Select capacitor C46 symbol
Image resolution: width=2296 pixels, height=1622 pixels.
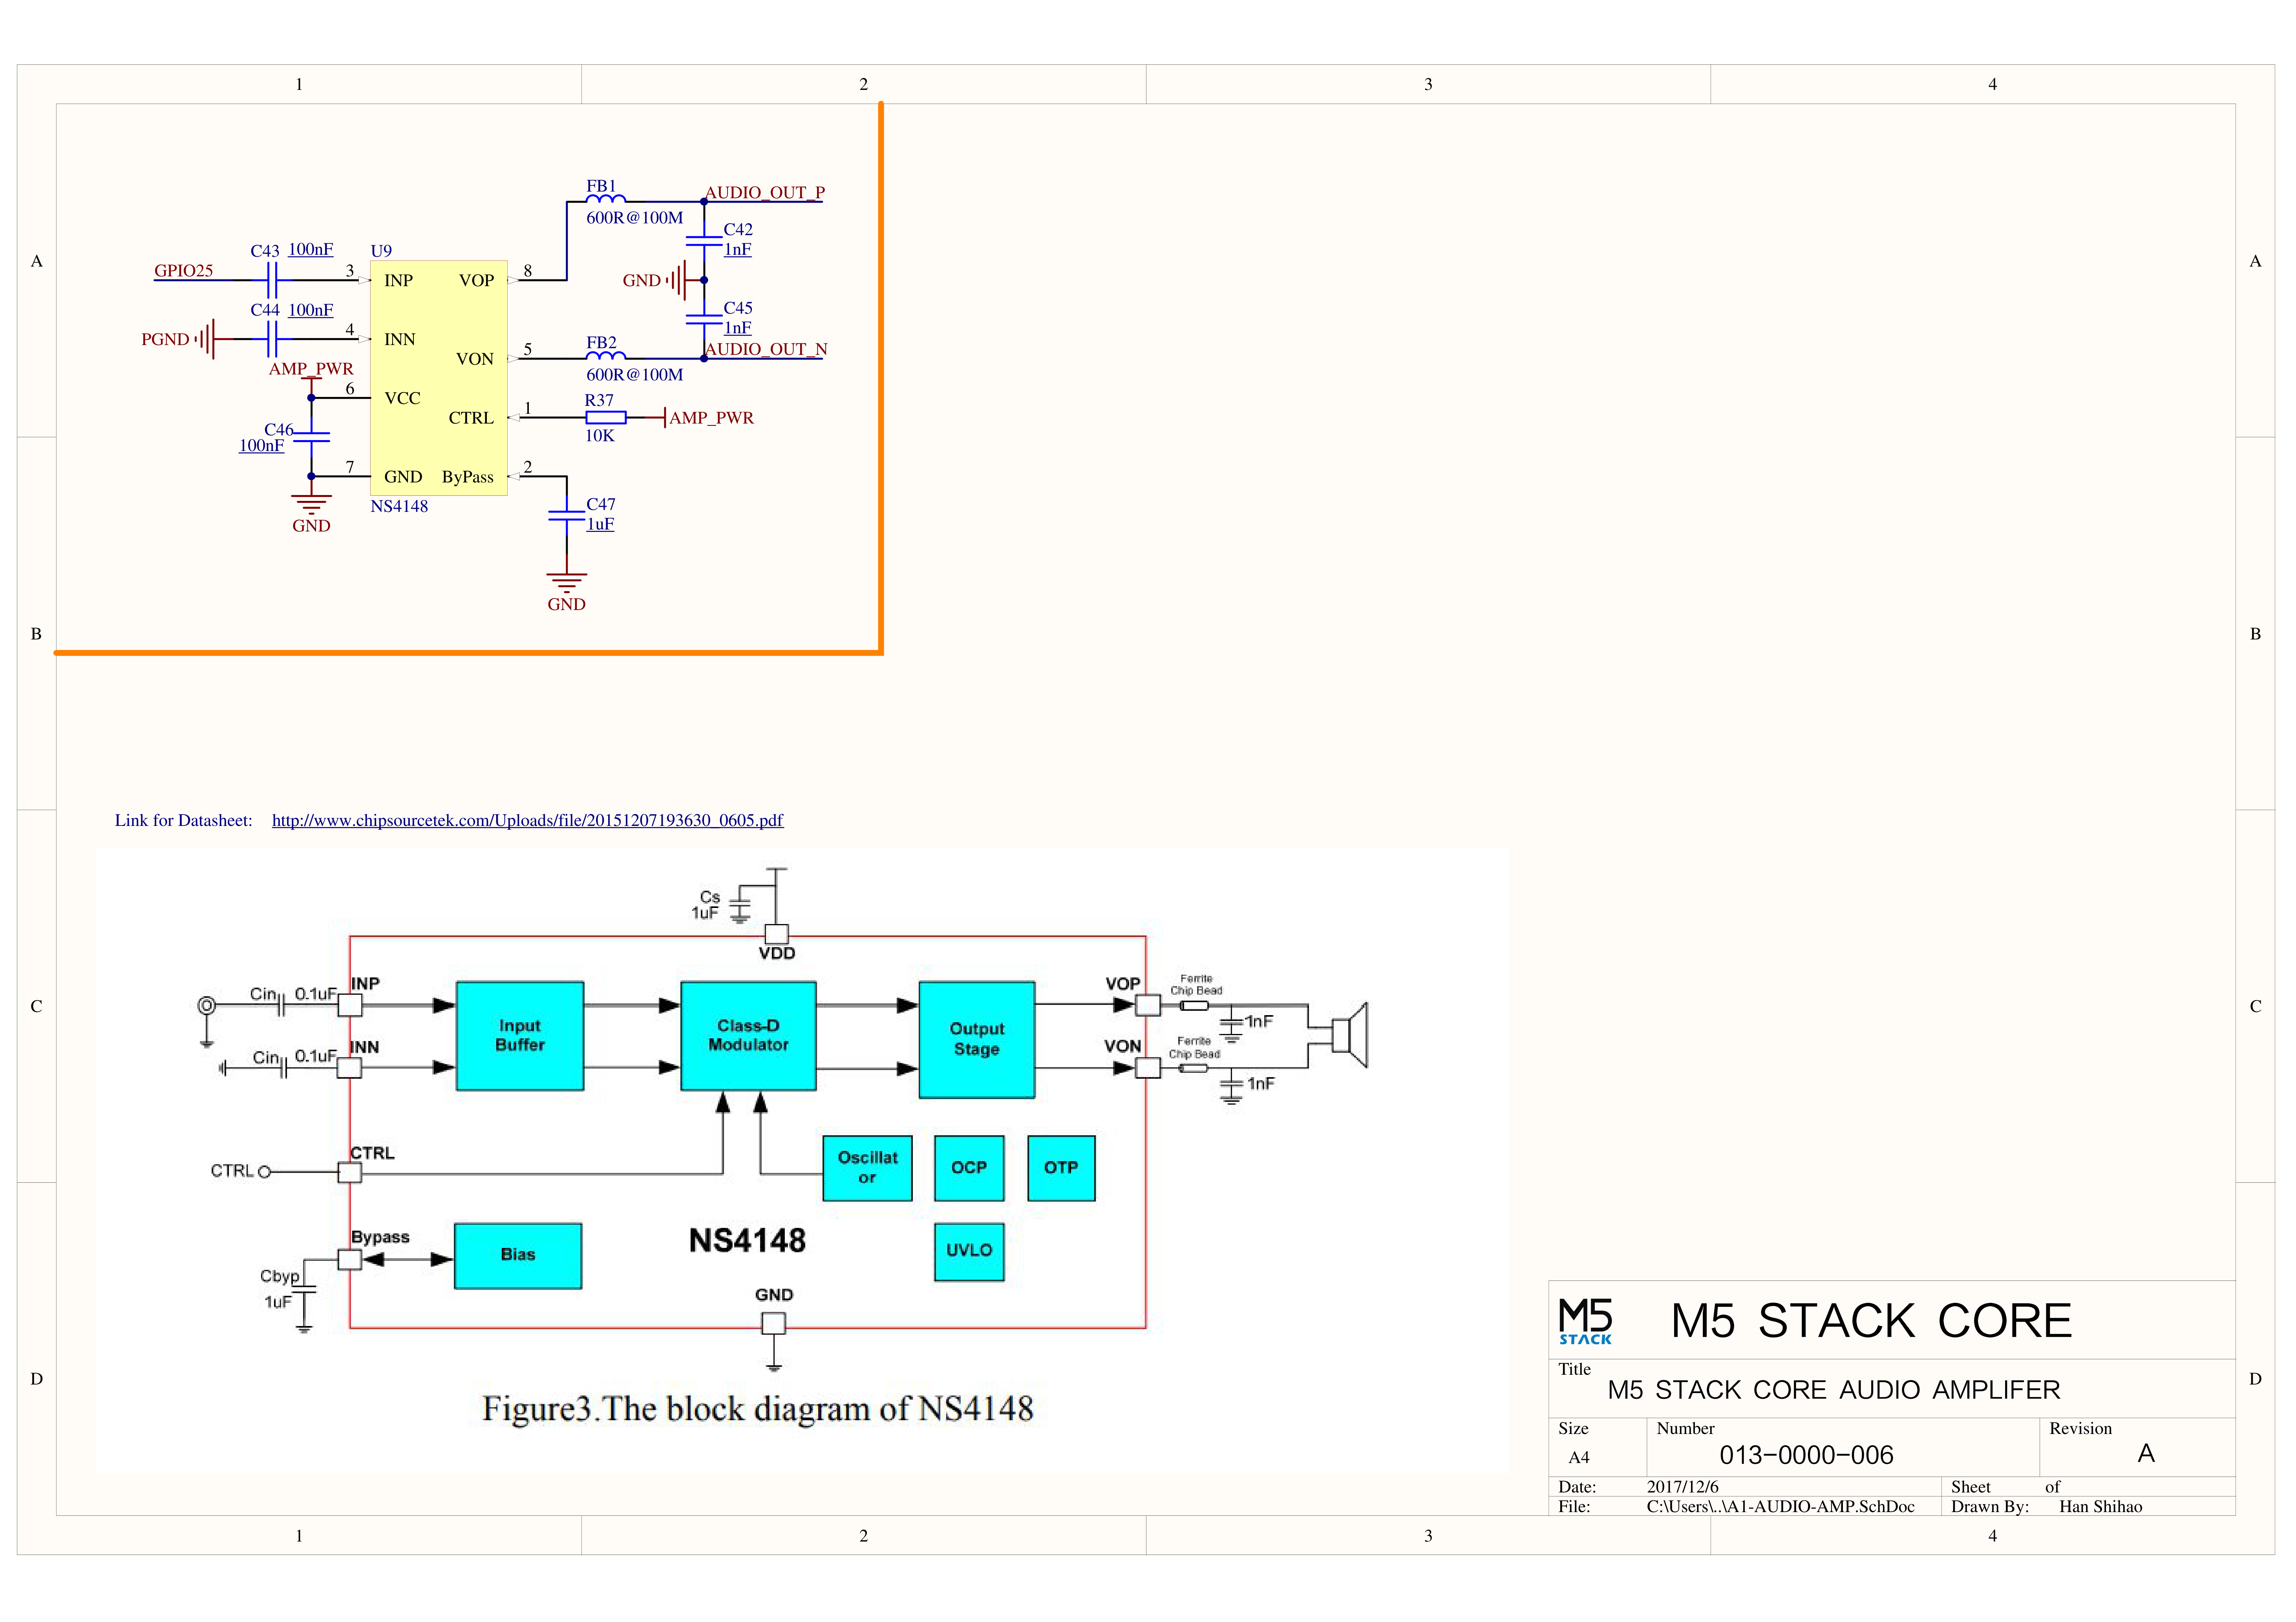tap(311, 437)
